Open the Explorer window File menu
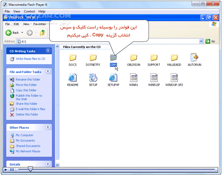222x175 pixels. pyautogui.click(x=8, y=24)
